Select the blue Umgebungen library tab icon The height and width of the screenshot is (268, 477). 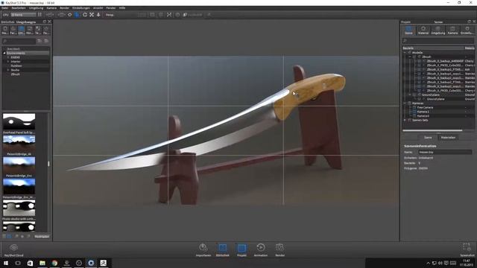pyautogui.click(x=22, y=30)
